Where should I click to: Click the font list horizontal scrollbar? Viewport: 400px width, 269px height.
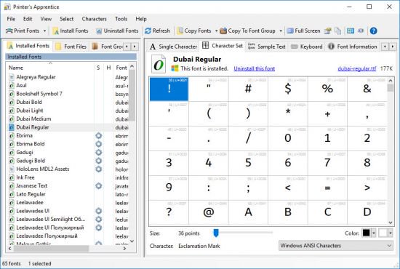68,249
